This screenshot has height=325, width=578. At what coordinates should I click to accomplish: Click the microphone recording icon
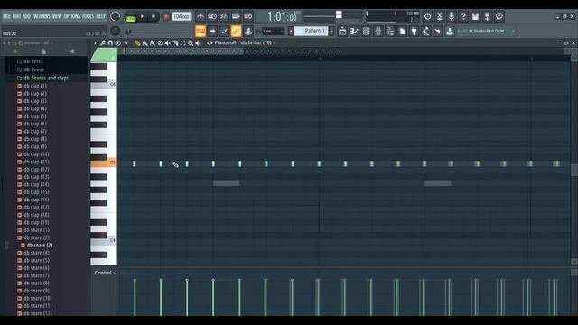click(452, 16)
